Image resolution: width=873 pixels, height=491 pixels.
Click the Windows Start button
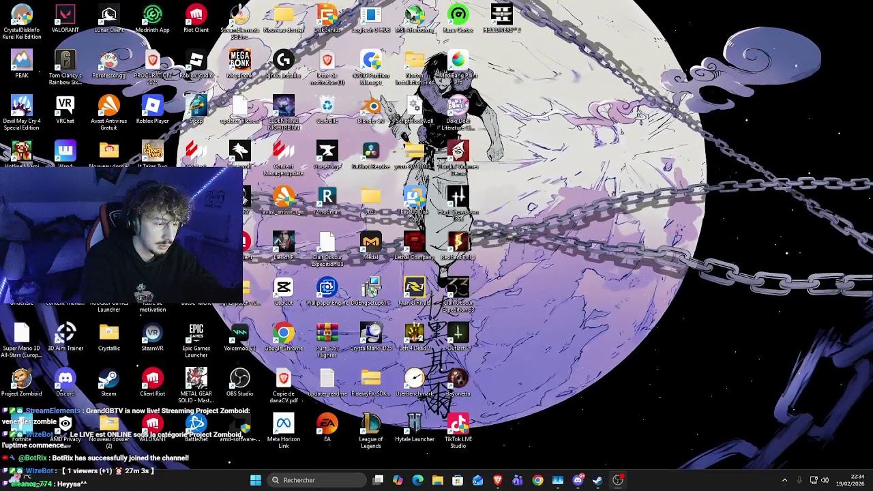(x=256, y=480)
